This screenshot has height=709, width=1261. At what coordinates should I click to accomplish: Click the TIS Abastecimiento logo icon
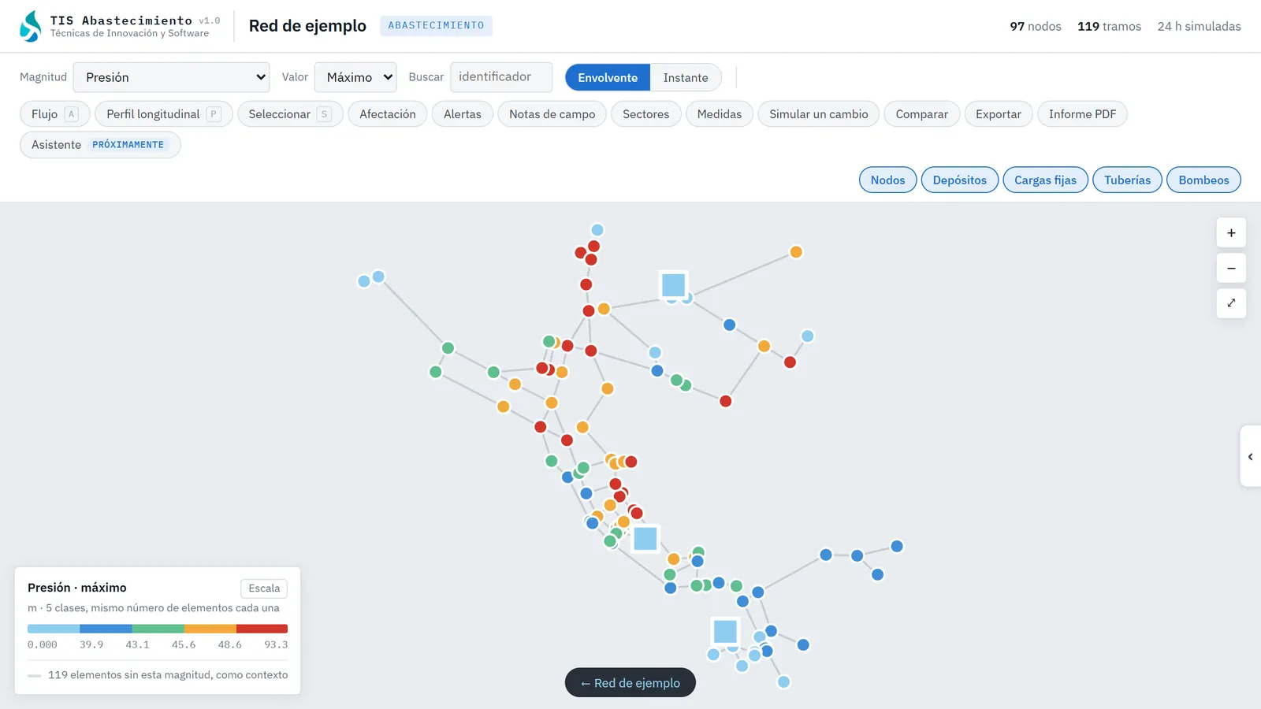click(x=31, y=26)
